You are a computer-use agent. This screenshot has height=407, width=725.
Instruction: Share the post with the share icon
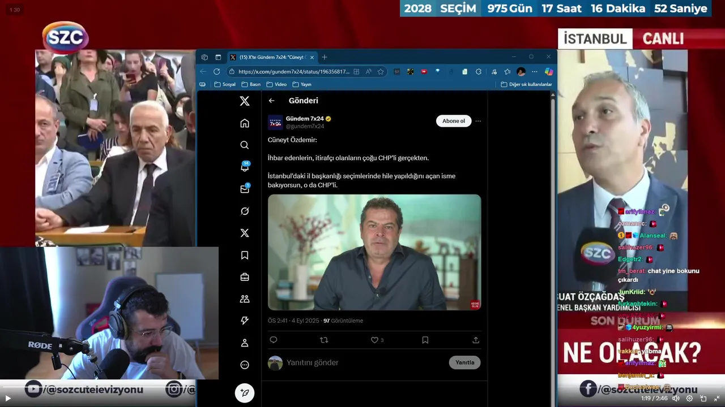(x=476, y=340)
